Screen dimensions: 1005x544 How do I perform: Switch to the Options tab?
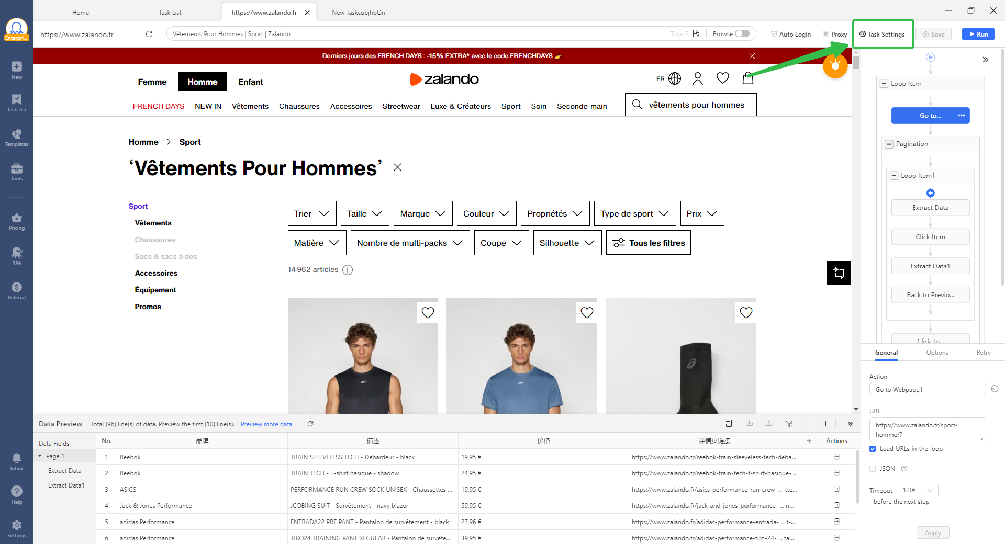[936, 353]
